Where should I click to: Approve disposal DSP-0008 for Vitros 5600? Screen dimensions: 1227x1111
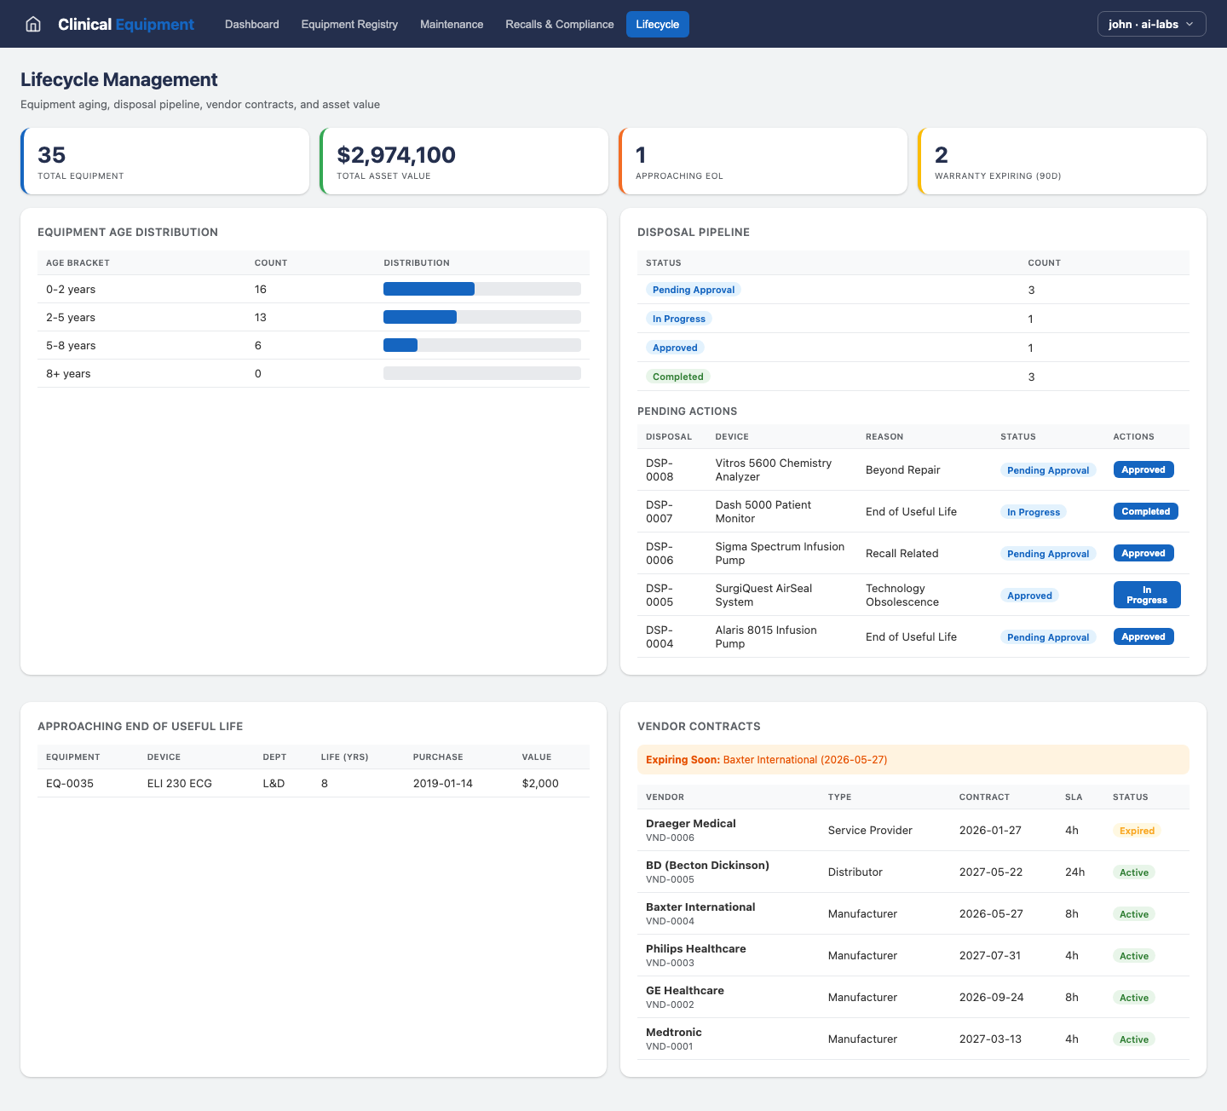pos(1143,469)
